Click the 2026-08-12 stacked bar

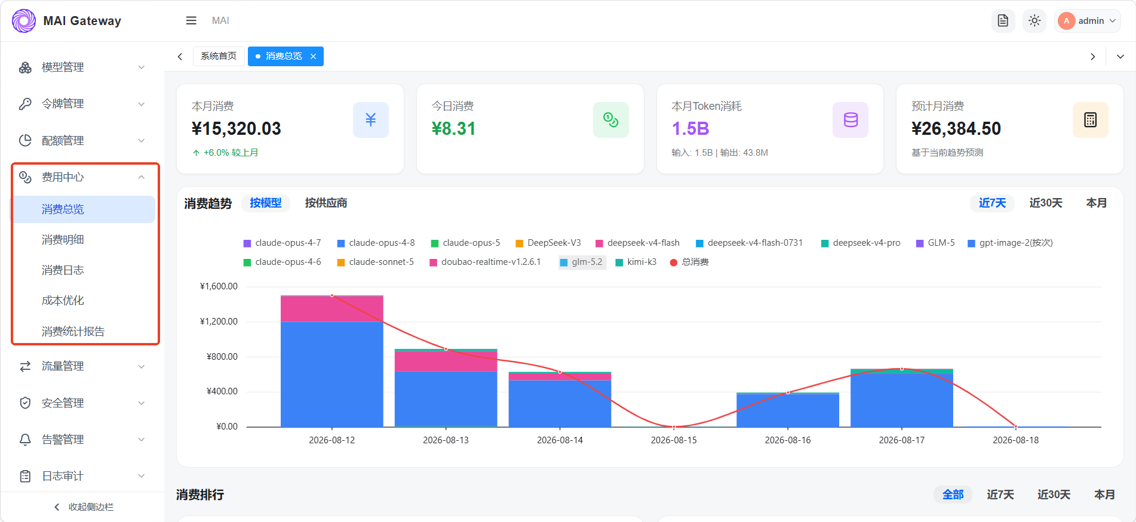(x=332, y=361)
